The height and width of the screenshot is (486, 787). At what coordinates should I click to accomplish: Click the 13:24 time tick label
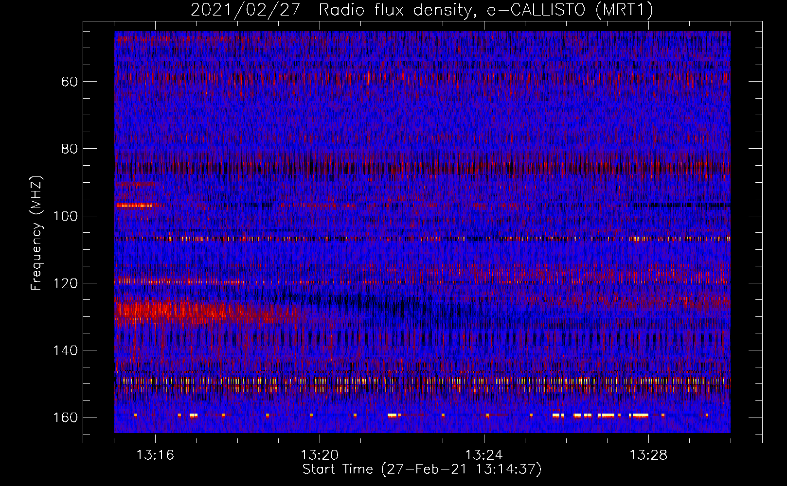pyautogui.click(x=484, y=455)
